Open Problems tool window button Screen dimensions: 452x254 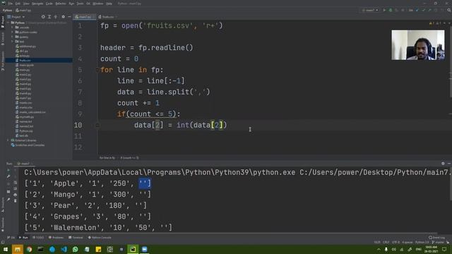56,238
